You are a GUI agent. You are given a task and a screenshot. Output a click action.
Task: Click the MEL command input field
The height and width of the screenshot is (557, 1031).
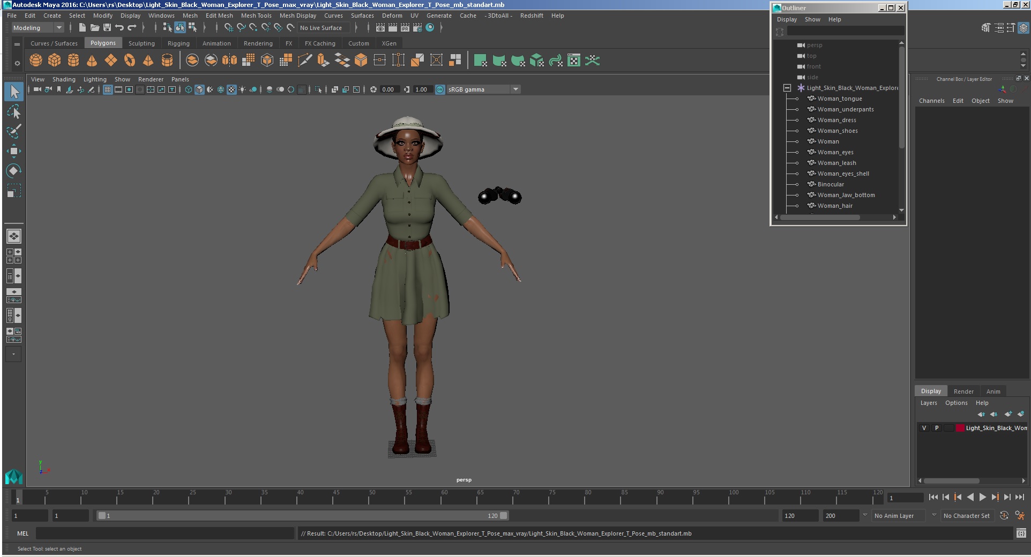[x=165, y=533]
